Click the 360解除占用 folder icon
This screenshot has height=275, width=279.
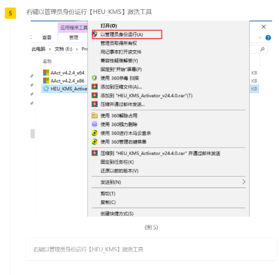pos(95,116)
